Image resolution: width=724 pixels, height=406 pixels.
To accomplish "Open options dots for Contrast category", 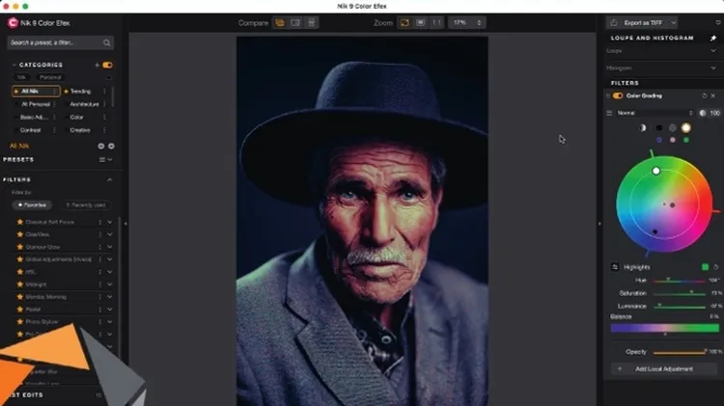I will 54,130.
